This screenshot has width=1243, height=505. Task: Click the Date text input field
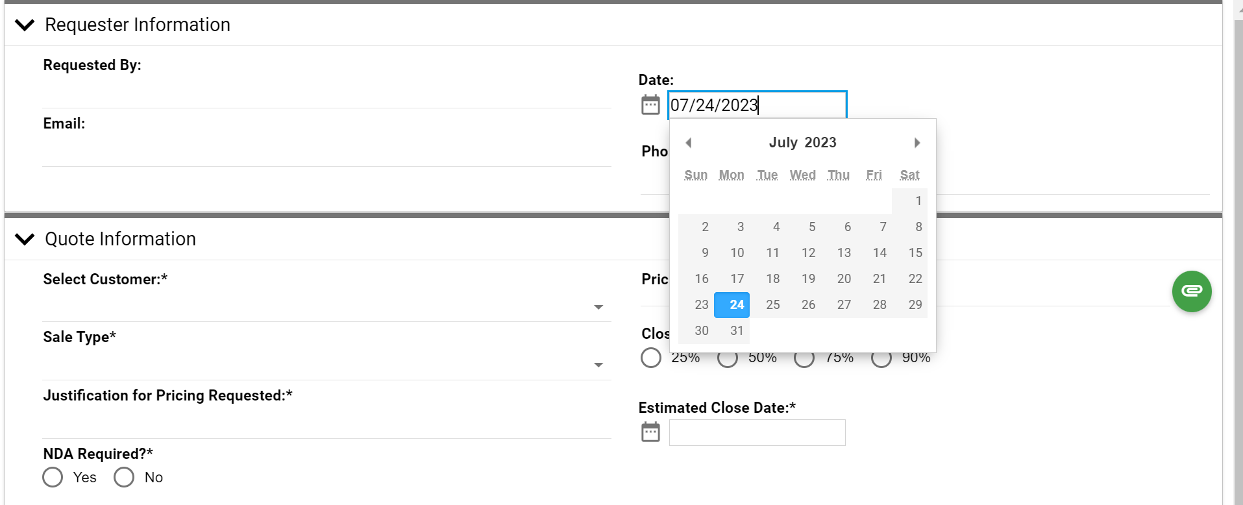[x=757, y=105]
